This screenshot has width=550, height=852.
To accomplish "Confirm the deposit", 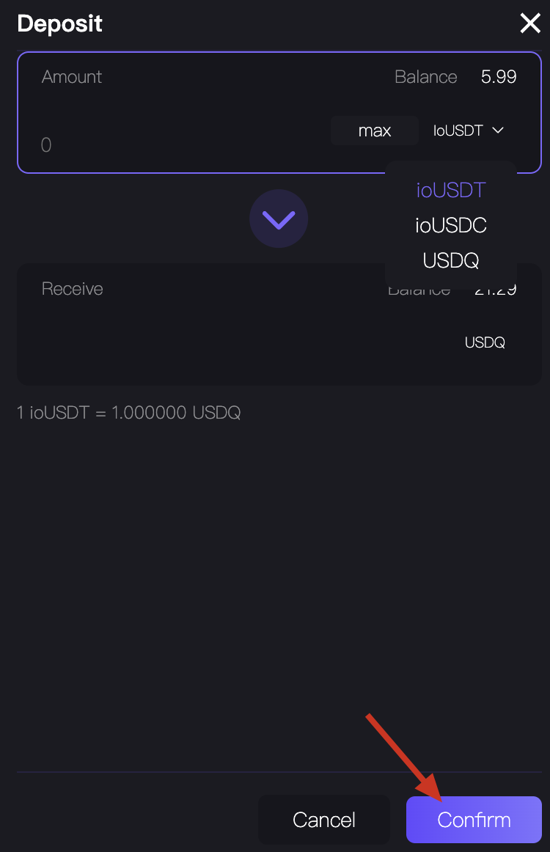I will 474,819.
